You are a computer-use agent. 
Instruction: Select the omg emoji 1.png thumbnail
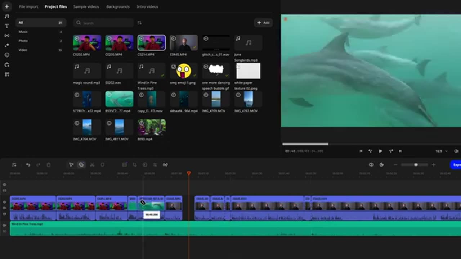coord(184,71)
